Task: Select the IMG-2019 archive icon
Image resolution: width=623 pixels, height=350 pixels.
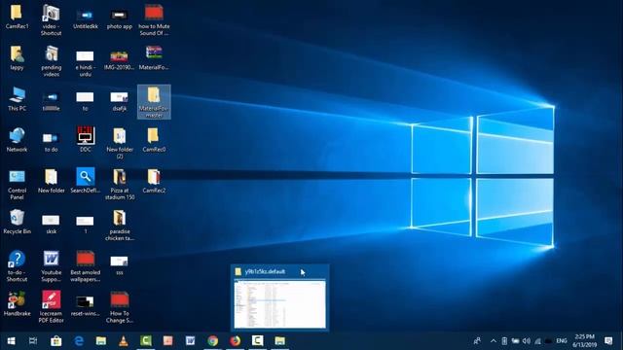Action: point(119,59)
